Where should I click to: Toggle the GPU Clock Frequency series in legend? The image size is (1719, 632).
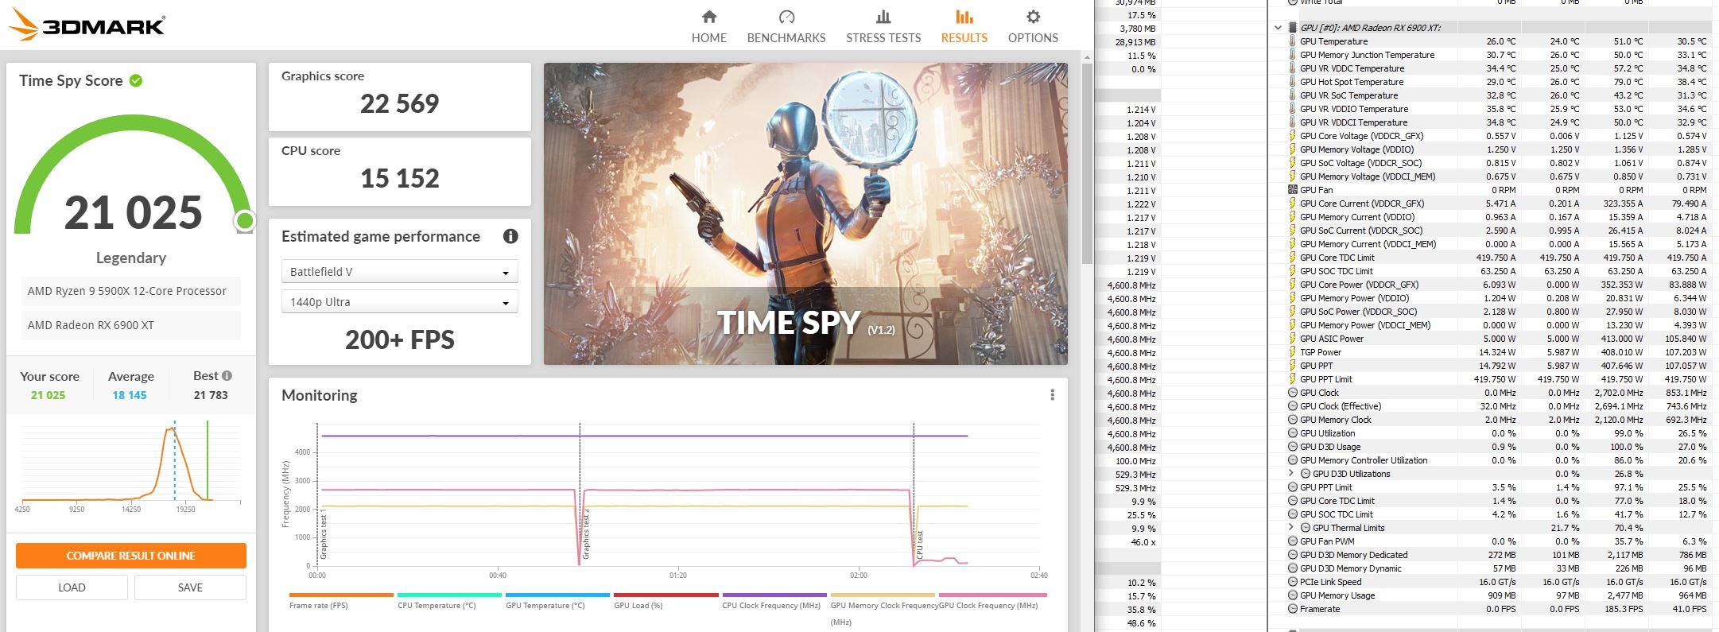click(x=992, y=602)
